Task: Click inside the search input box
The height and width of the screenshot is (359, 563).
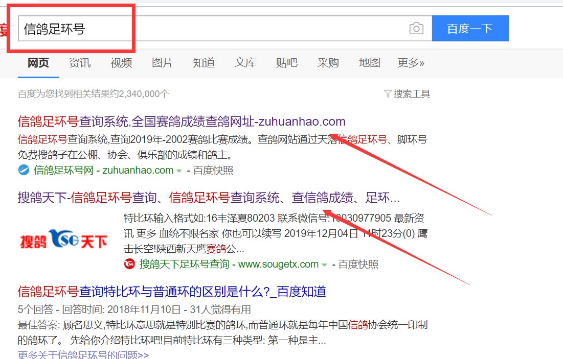Action: pyautogui.click(x=205, y=29)
